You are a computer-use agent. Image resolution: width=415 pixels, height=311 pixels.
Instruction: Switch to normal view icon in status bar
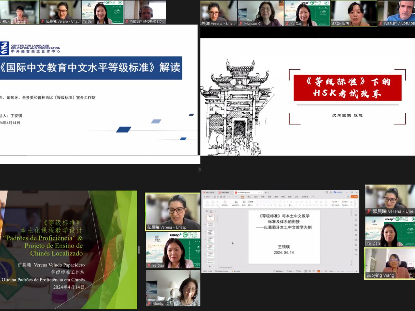coord(305,271)
